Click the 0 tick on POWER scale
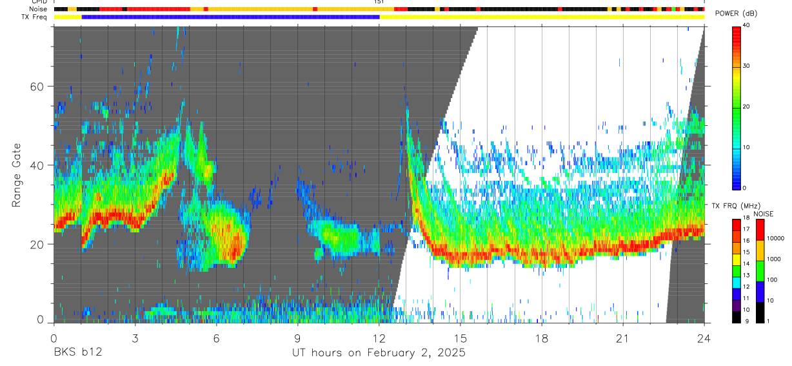The image size is (792, 366). click(744, 188)
